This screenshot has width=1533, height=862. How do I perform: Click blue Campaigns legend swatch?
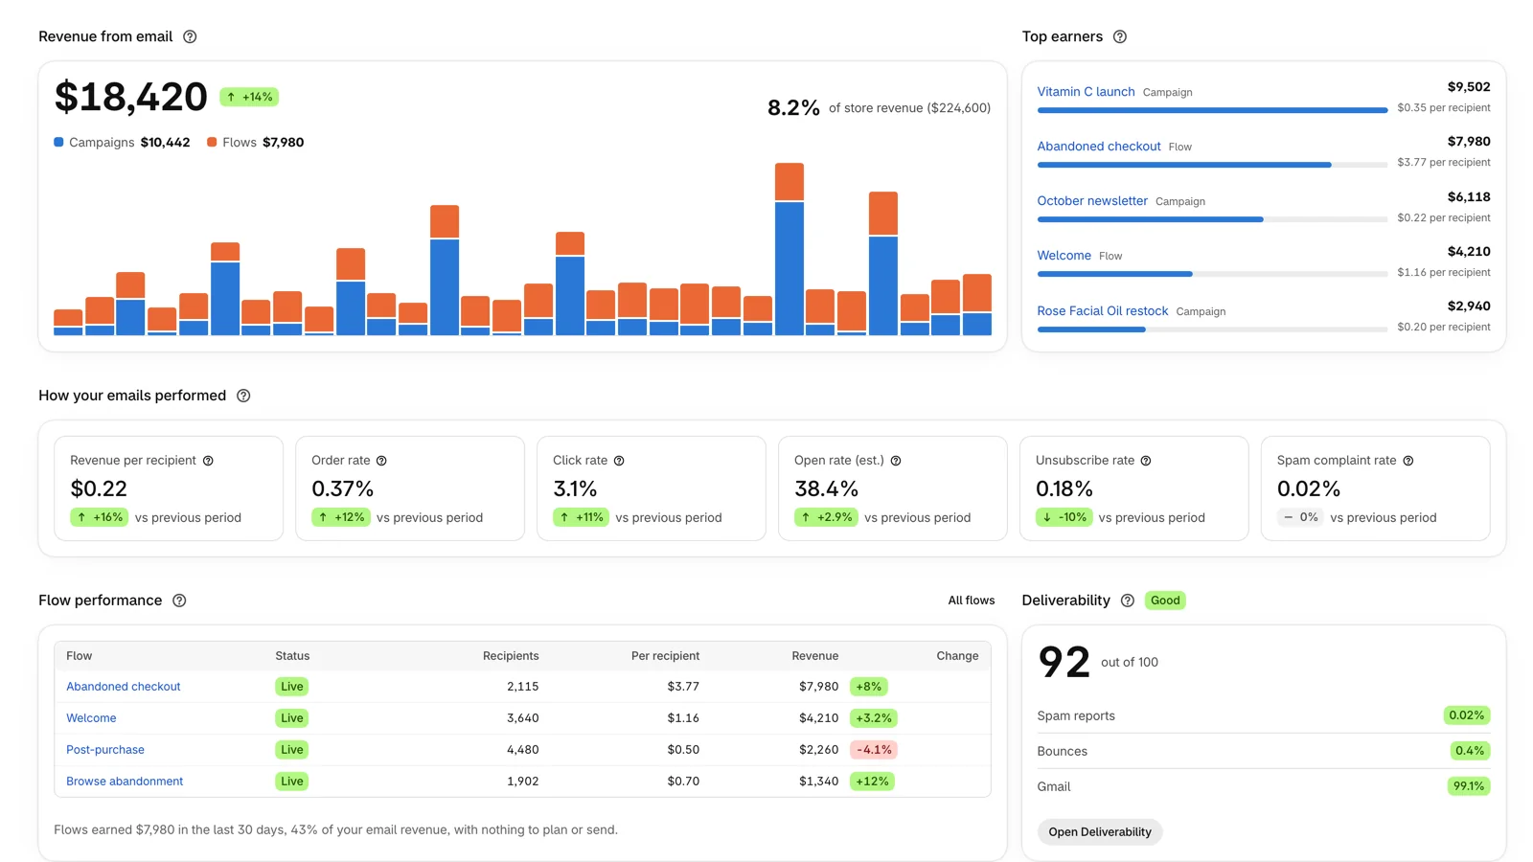[58, 142]
